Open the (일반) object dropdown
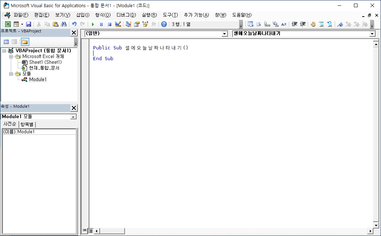Viewport: 381px width, 236px height. point(225,34)
